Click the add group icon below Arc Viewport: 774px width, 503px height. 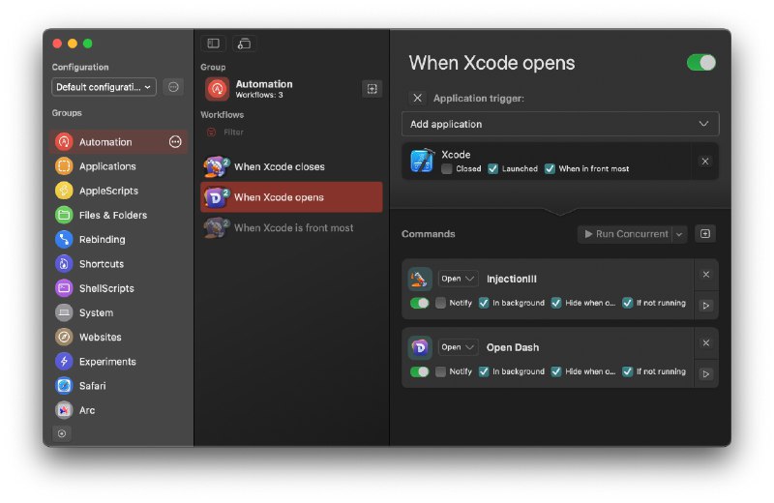62,433
